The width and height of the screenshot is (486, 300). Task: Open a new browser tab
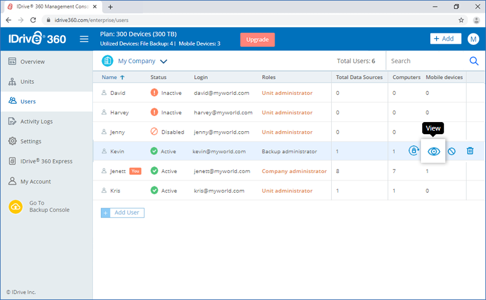tap(111, 7)
